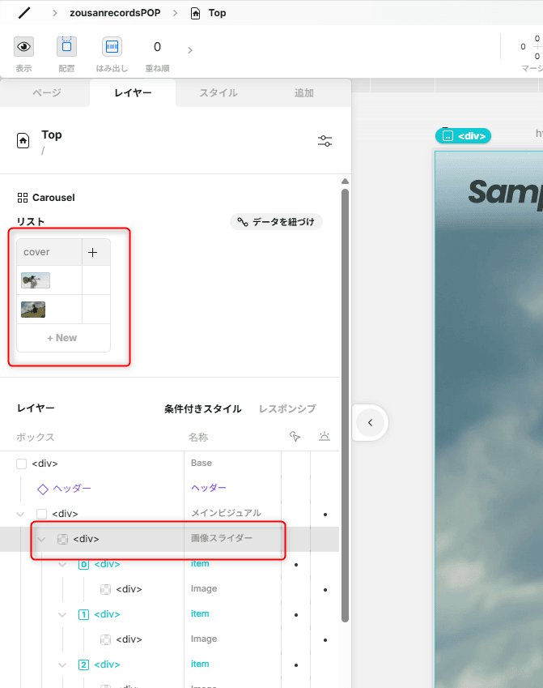The width and height of the screenshot is (543, 688).
Task: Switch to the ページ tab
Action: [46, 93]
